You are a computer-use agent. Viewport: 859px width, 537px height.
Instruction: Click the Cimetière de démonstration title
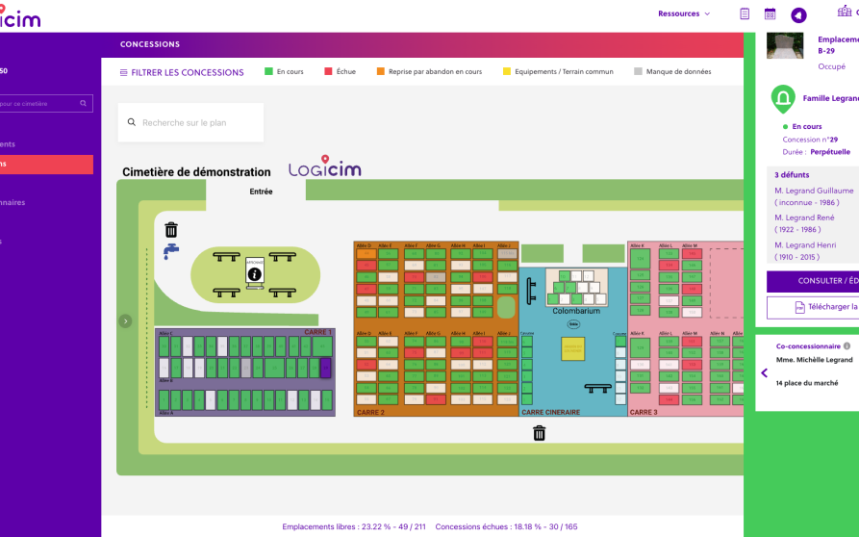coord(196,172)
